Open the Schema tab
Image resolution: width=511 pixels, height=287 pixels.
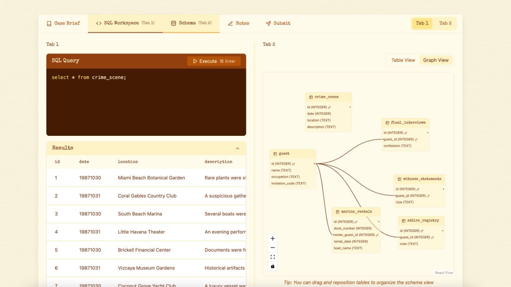pyautogui.click(x=187, y=23)
